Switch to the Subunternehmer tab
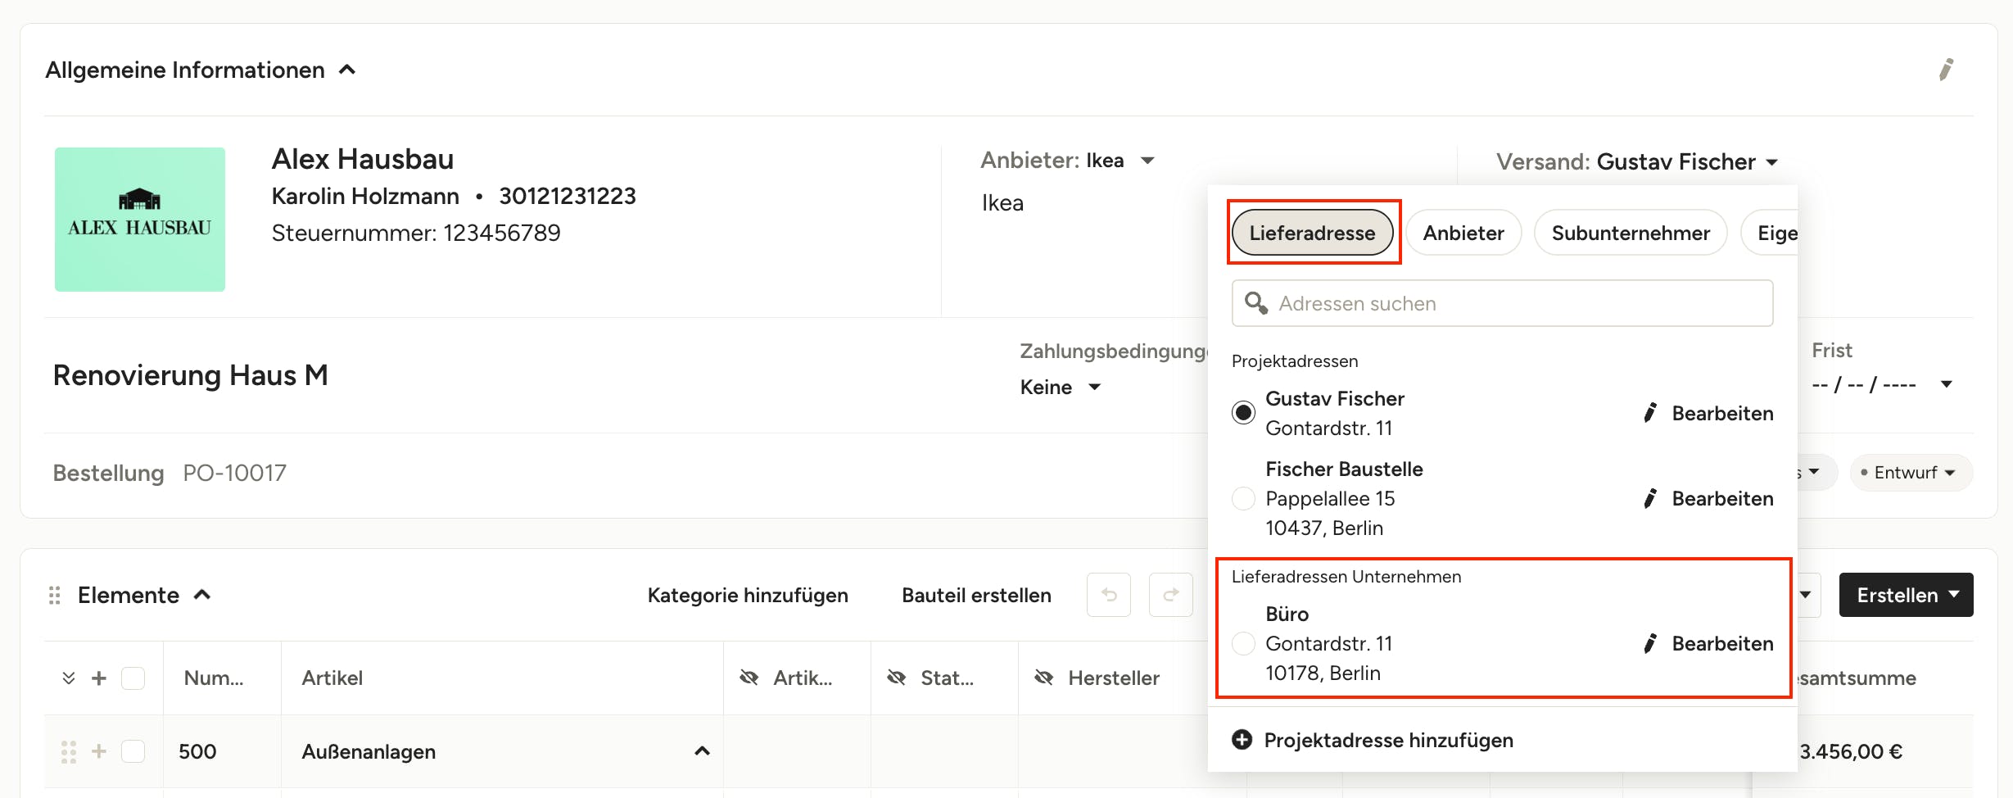This screenshot has height=798, width=2013. (x=1631, y=233)
